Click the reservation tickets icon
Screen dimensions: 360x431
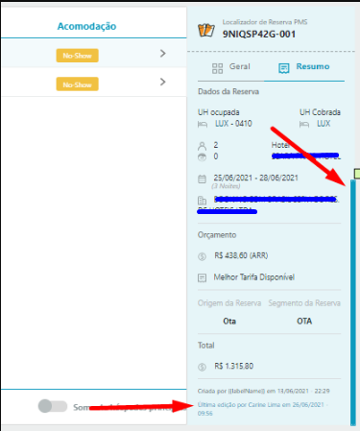[x=206, y=31]
